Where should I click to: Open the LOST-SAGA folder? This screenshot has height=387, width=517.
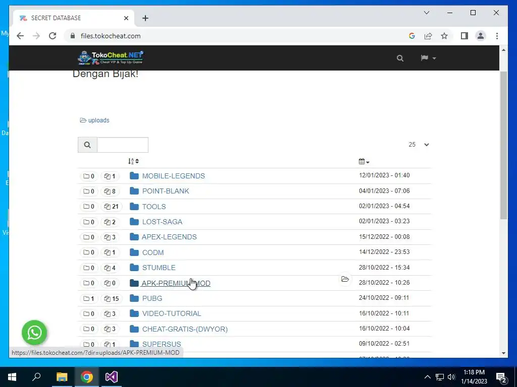[x=162, y=222]
